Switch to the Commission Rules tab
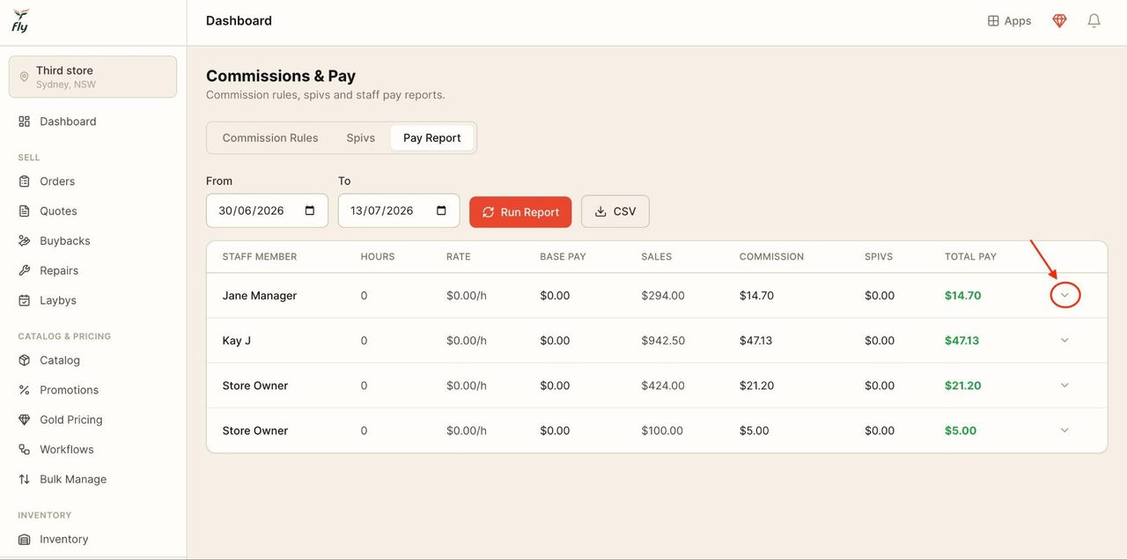The height and width of the screenshot is (560, 1127). pos(270,138)
